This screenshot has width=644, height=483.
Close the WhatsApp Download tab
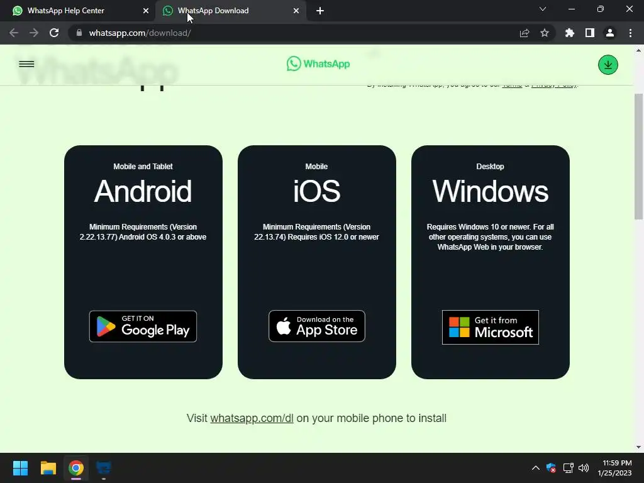[x=296, y=11]
